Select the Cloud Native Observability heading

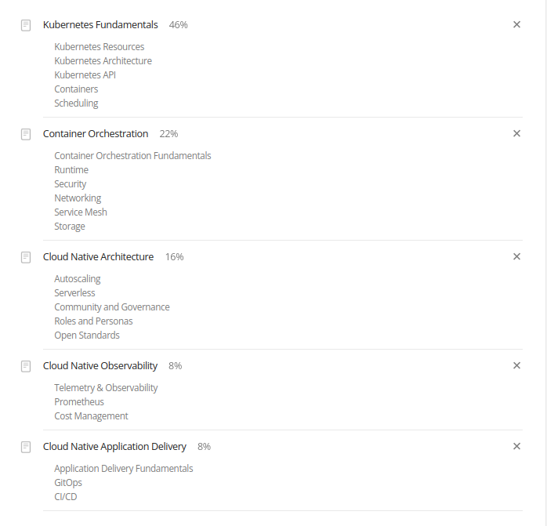[100, 366]
